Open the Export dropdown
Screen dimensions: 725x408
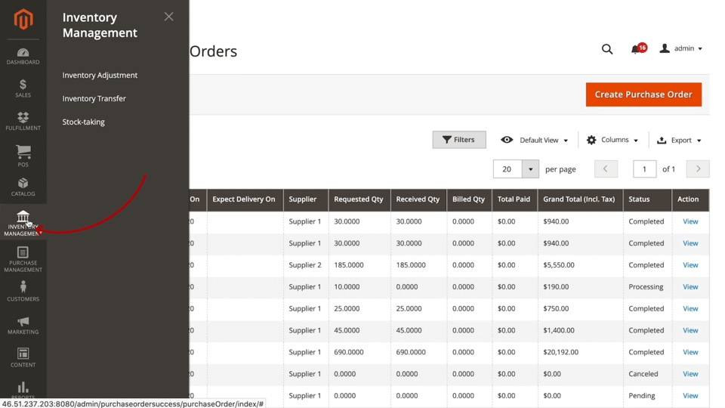[679, 140]
